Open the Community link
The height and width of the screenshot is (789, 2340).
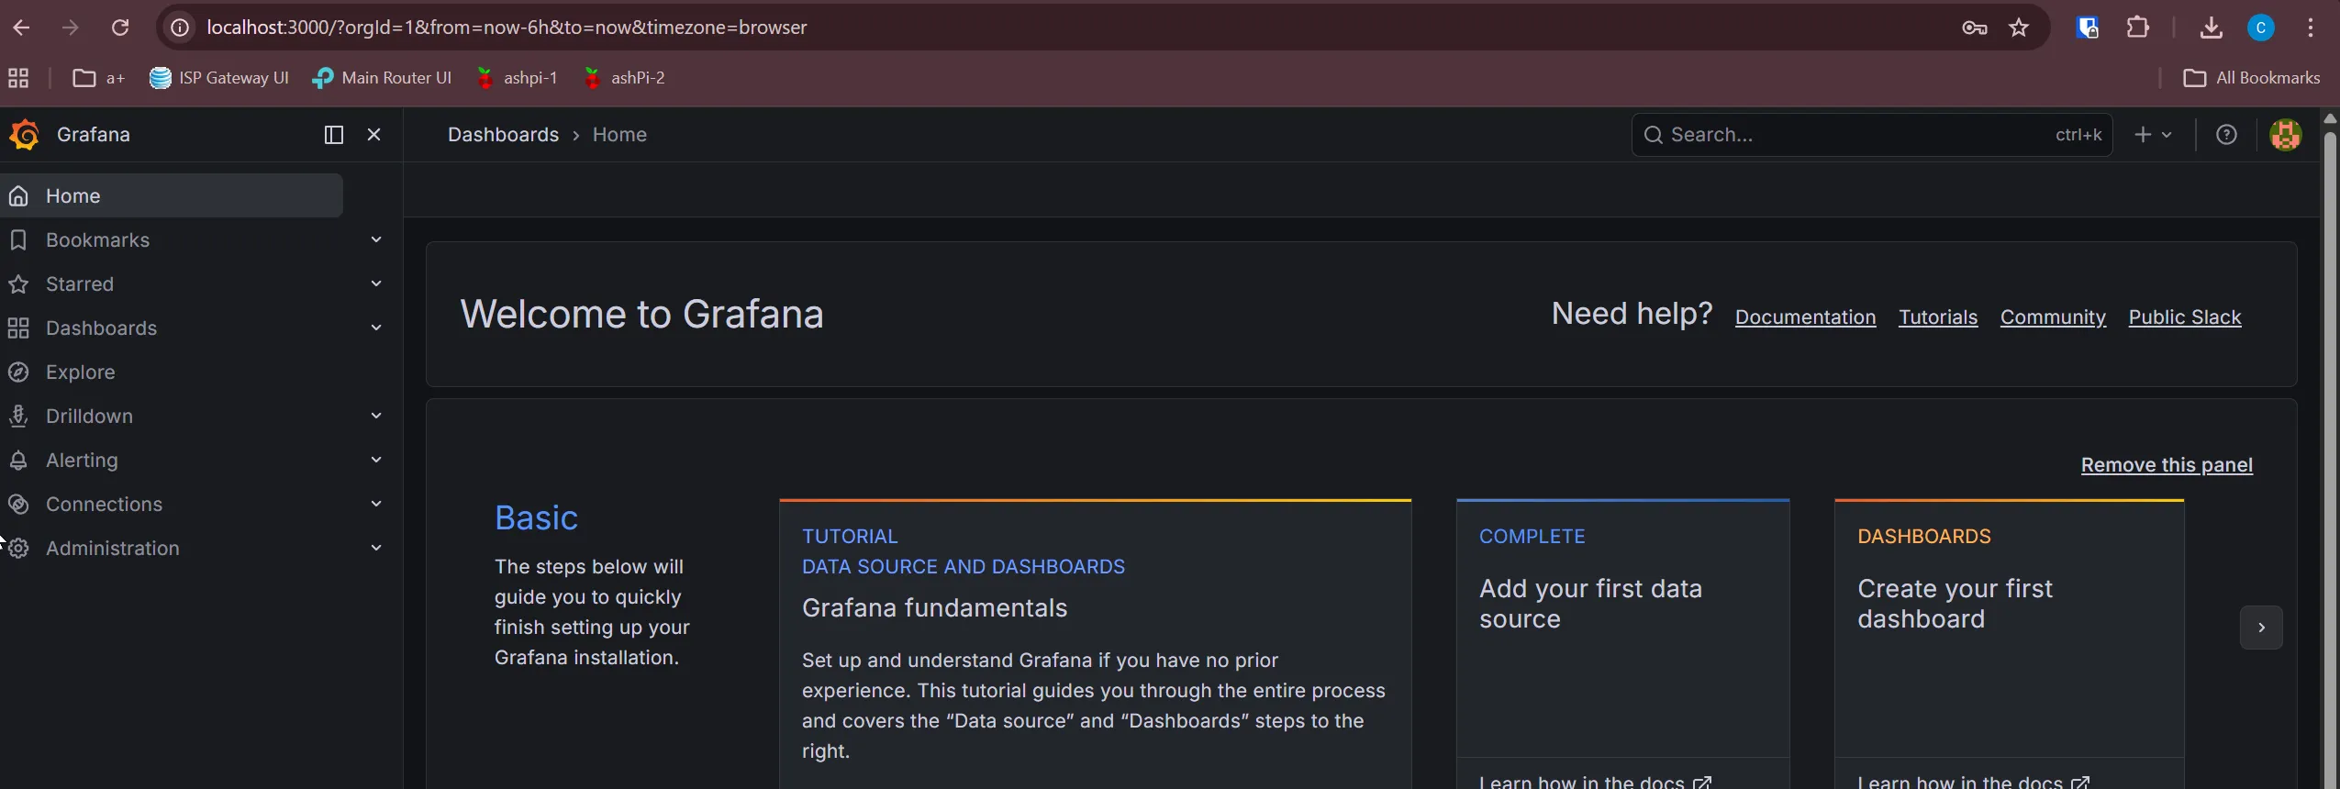coord(2053,317)
